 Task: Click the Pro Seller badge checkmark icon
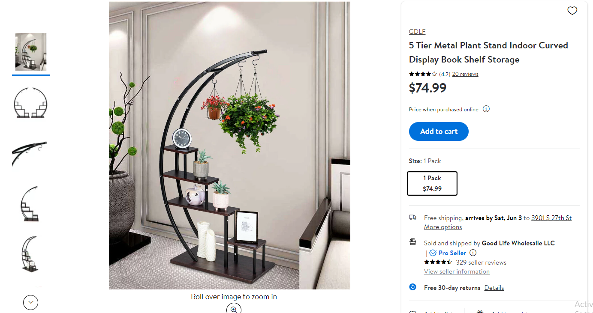[x=433, y=253]
